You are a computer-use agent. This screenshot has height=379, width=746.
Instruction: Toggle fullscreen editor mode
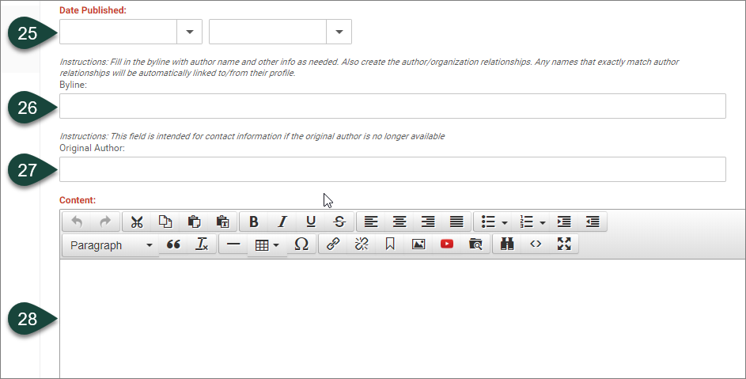tap(564, 244)
